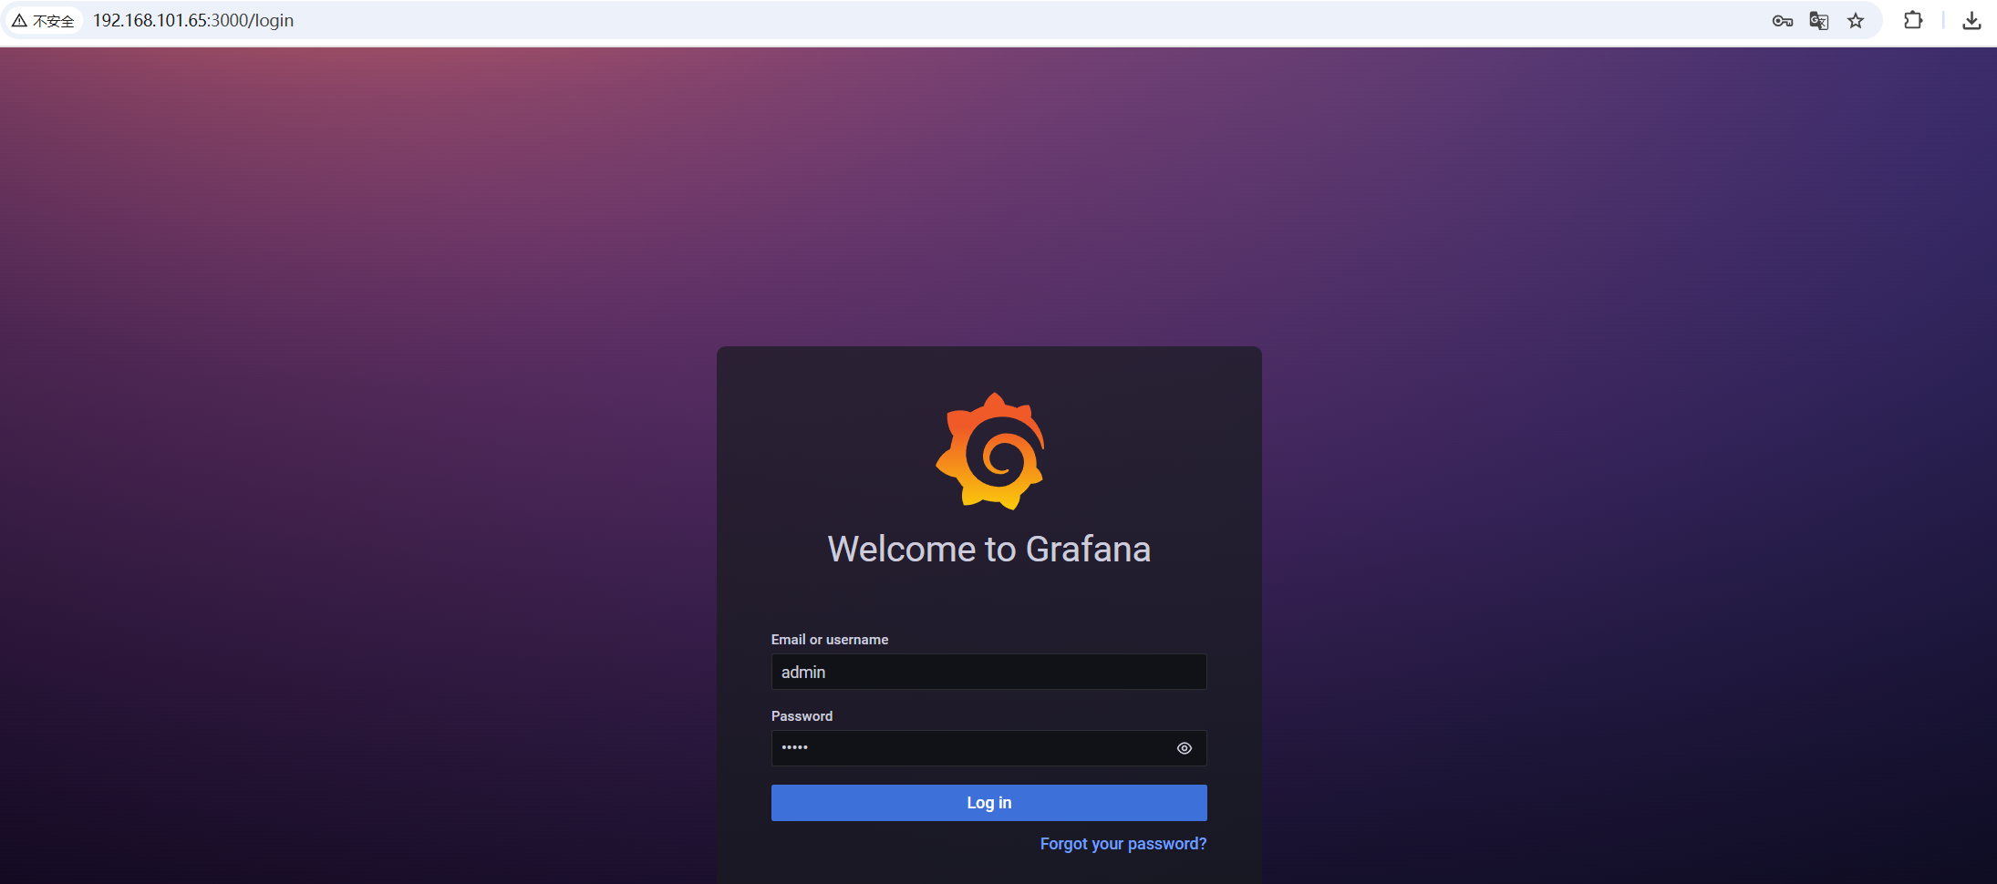Click the Log in button
Viewport: 1997px width, 884px height.
[x=988, y=803]
